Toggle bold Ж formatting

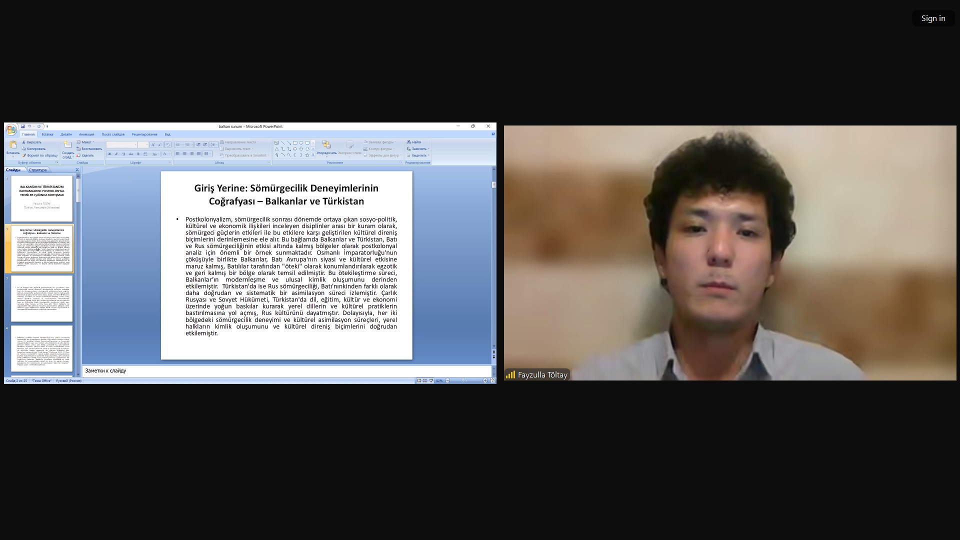109,154
